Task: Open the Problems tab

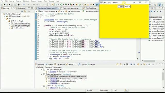Action: [40, 64]
